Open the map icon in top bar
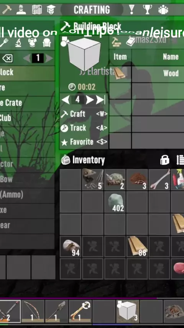The width and height of the screenshot is (184, 328). pos(37,10)
